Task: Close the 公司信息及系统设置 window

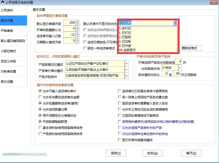Action: (x=214, y=2)
